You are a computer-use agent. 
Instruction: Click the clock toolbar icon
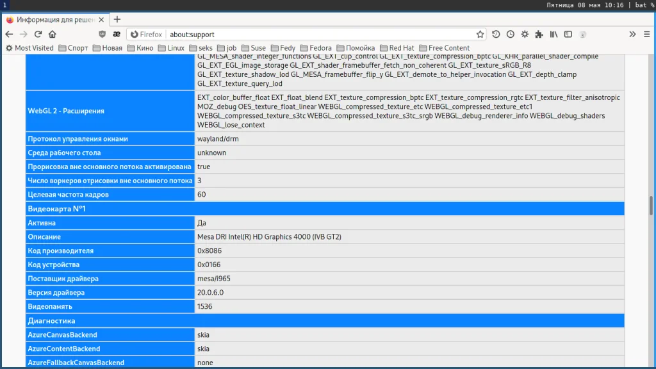511,35
